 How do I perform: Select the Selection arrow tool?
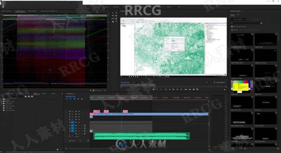coord(113,13)
